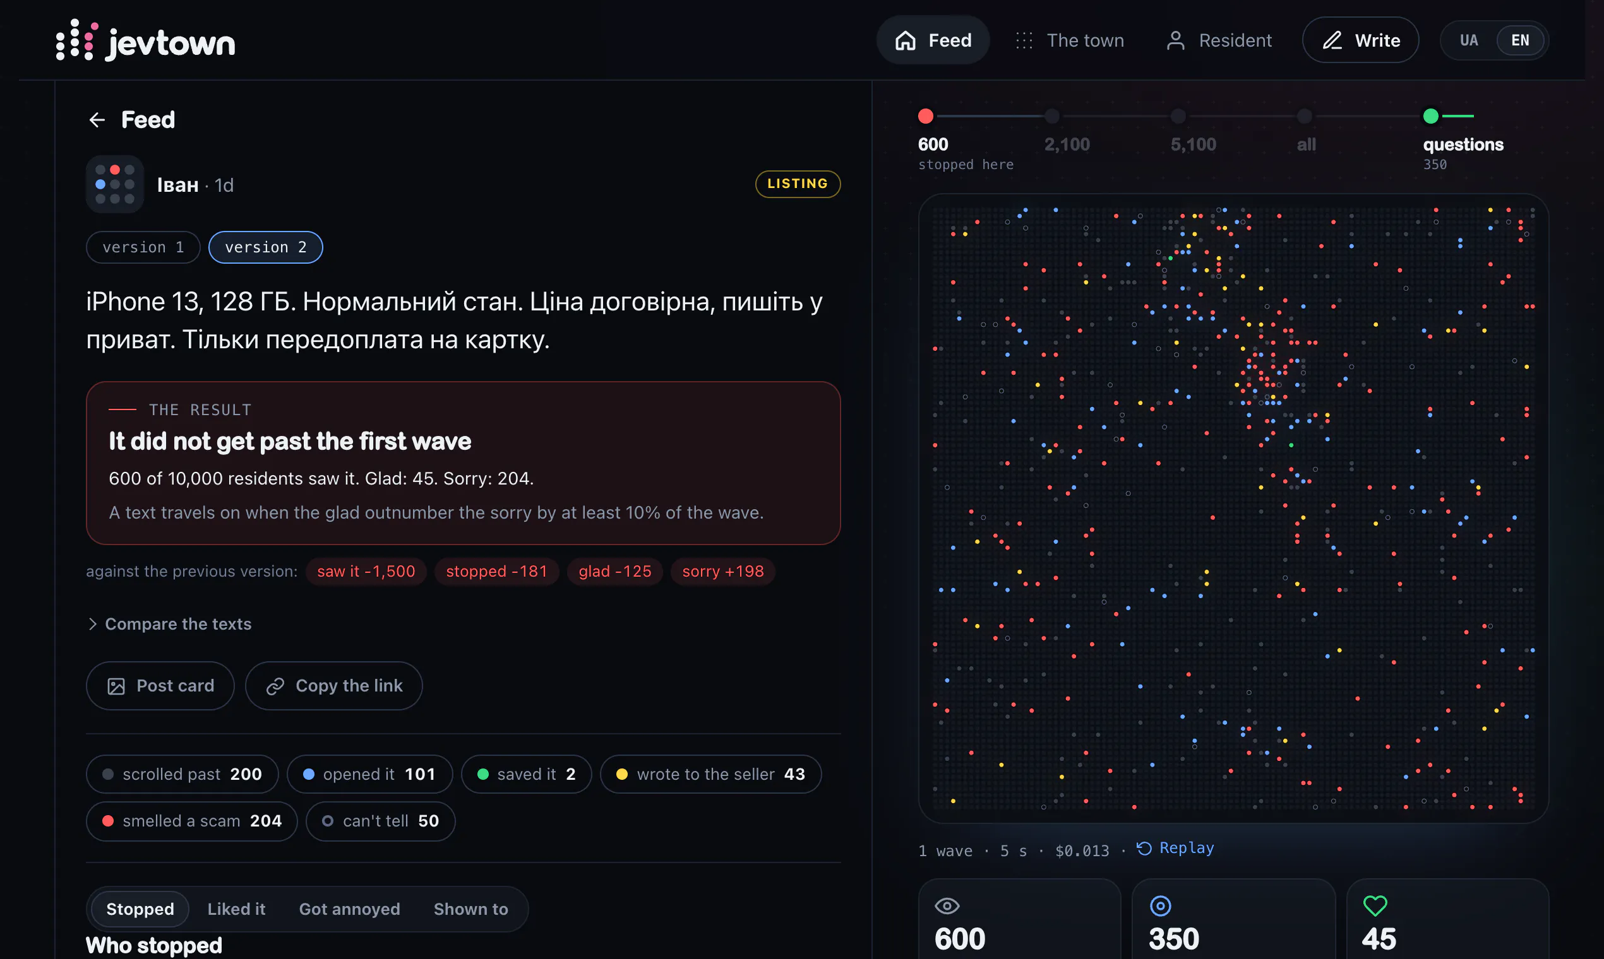This screenshot has width=1604, height=959.
Task: Click the LISTING badge
Action: 798,184
